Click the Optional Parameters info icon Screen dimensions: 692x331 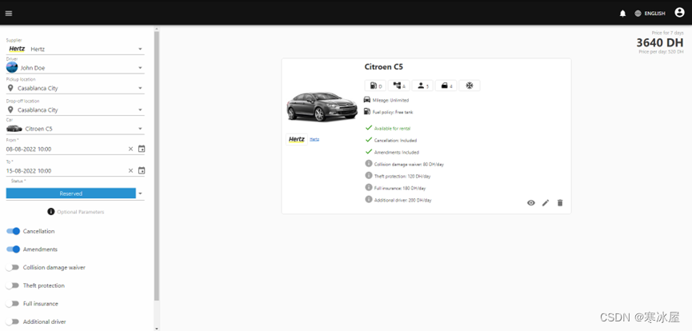50,212
